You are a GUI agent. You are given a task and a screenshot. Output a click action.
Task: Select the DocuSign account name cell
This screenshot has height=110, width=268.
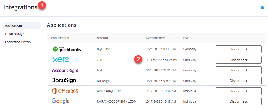point(103,81)
